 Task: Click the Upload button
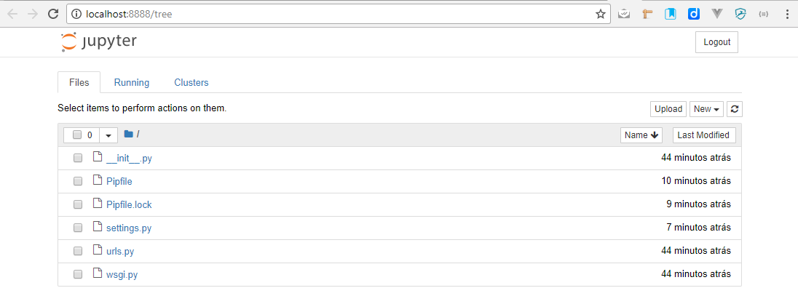pos(668,109)
